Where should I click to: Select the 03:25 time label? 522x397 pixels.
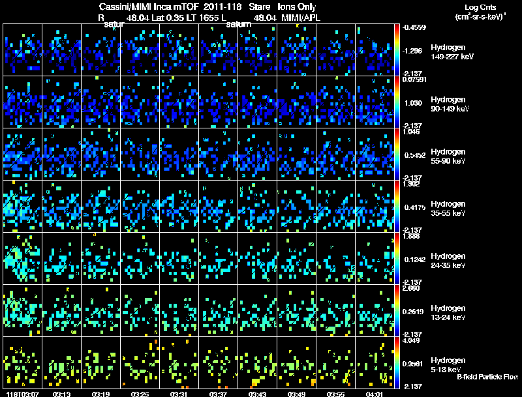click(x=140, y=394)
